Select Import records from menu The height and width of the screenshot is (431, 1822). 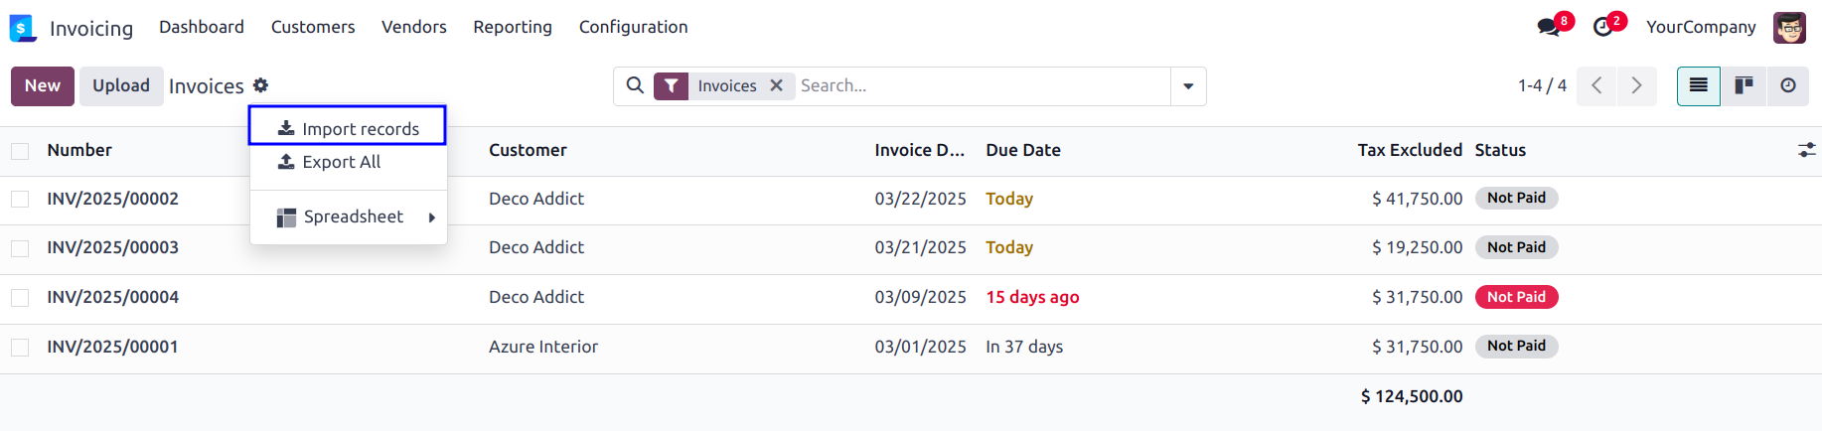pyautogui.click(x=348, y=128)
